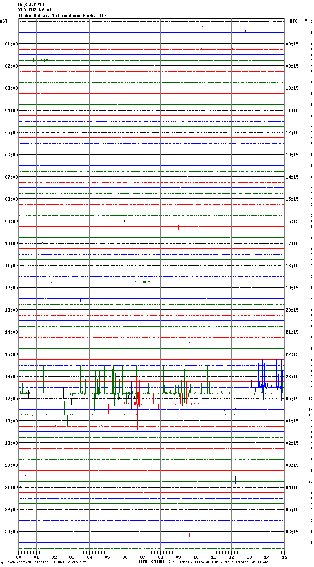Select the 17:00 MST time label
314x567 pixels.
coord(11,399)
